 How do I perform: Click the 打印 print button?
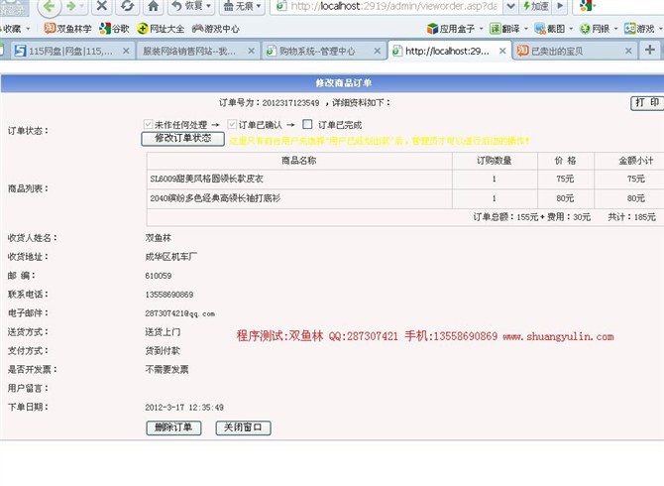tap(647, 102)
